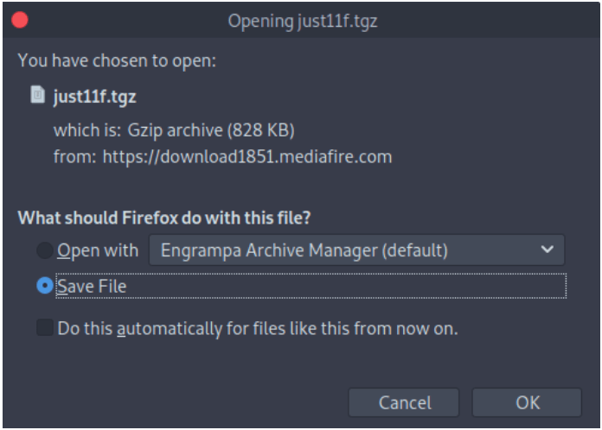Close the dialog with the red button
602x430 pixels.
tap(19, 20)
